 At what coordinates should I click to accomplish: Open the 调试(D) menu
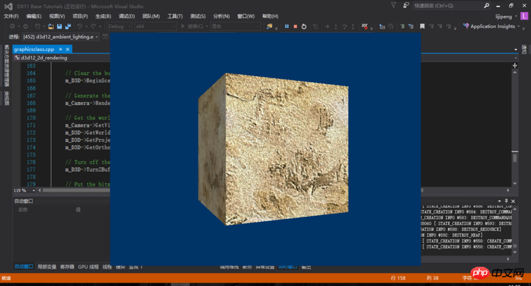point(127,16)
